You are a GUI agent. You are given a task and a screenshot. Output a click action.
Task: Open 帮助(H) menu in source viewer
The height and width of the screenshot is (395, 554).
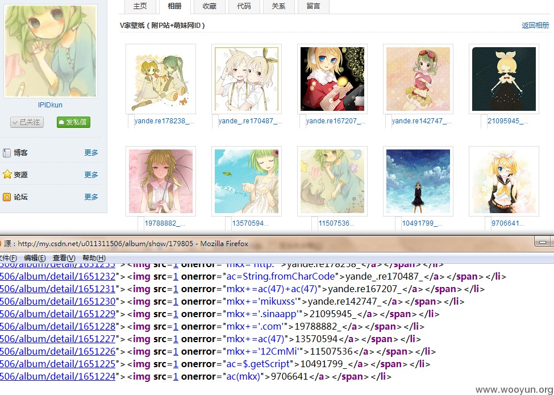tap(94, 258)
